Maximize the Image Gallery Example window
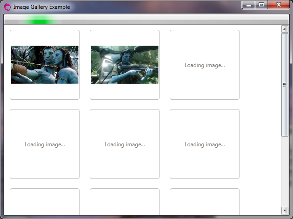The height and width of the screenshot is (219, 293). point(261,5)
